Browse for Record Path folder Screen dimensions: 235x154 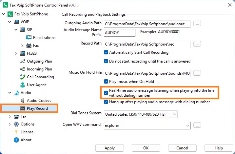[197, 44]
